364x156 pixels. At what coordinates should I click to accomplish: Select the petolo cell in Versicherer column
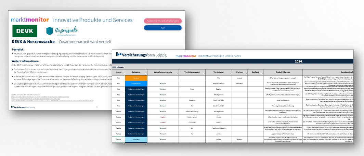218,134
